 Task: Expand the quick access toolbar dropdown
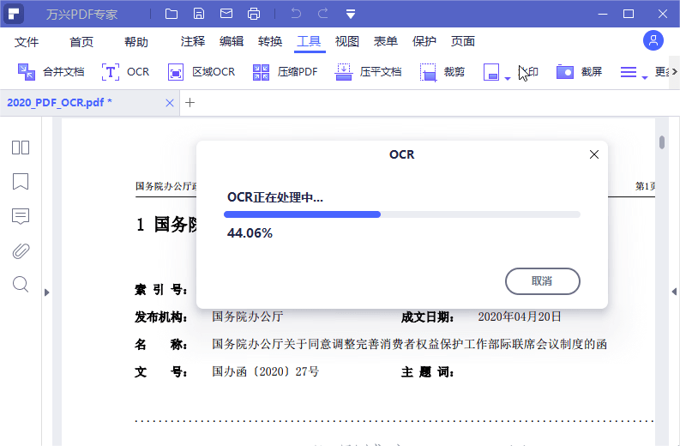tap(351, 14)
